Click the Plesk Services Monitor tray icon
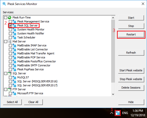The image size is (147, 118). 118,113
